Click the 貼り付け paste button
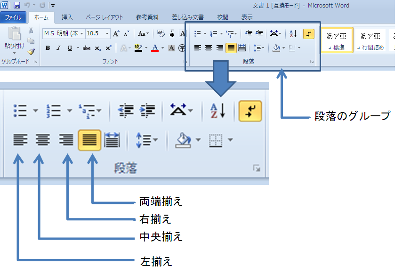 click(x=14, y=40)
